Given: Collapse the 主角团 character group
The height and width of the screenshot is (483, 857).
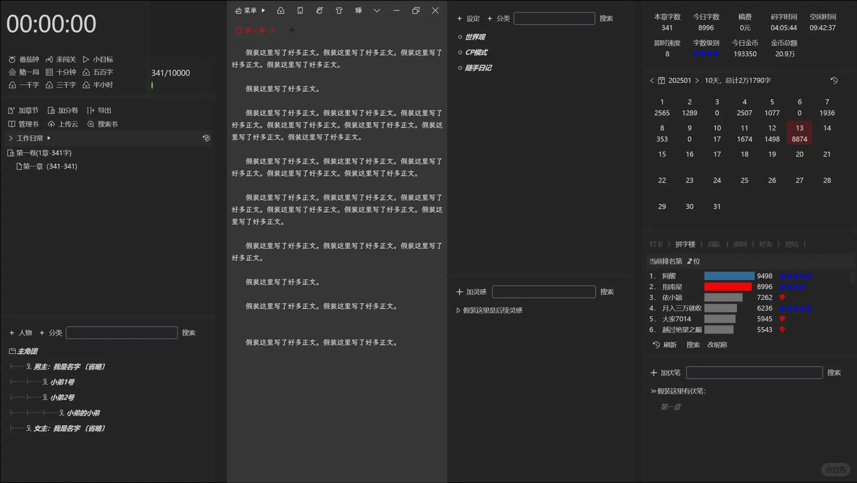Looking at the screenshot, I should tap(12, 352).
